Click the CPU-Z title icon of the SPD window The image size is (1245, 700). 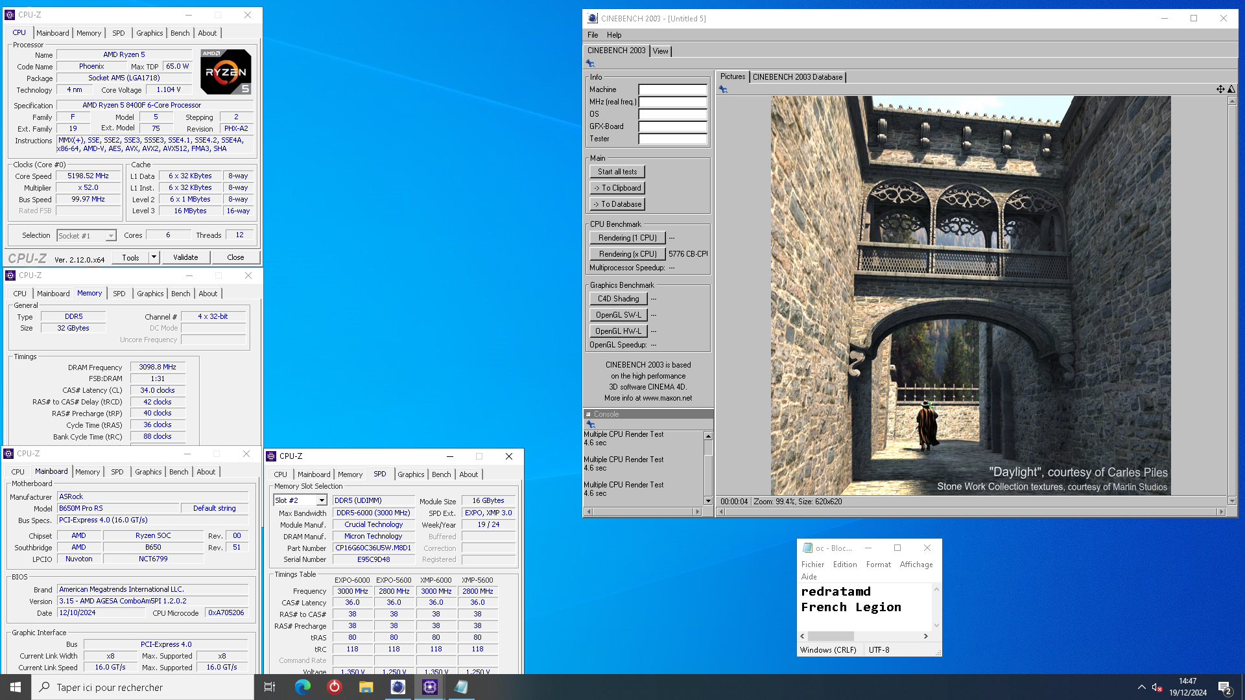coord(271,456)
